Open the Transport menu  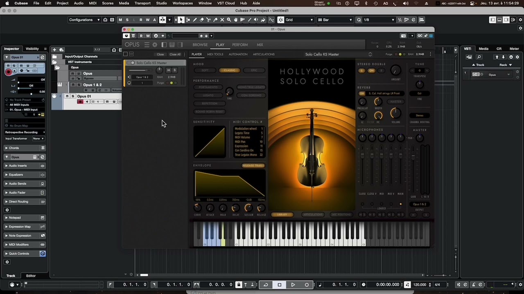click(142, 3)
